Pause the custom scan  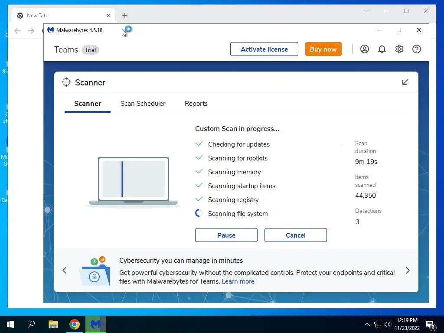pos(226,235)
